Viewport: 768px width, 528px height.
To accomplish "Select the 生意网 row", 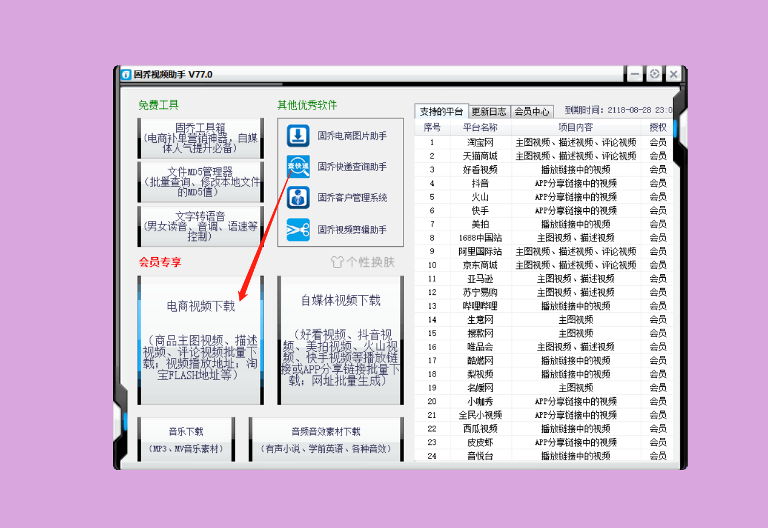I will (544, 320).
